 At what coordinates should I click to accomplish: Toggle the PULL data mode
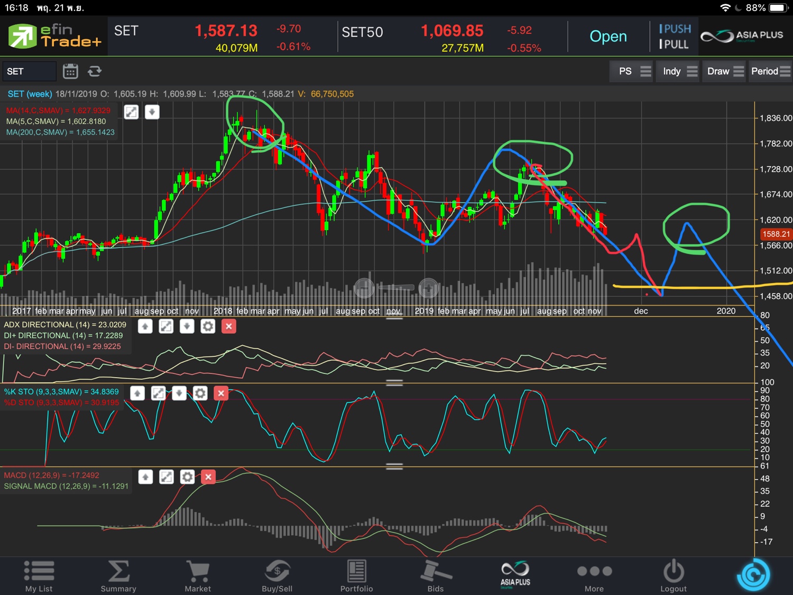point(674,44)
